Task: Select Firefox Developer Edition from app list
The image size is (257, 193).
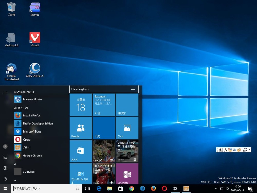Action: pyautogui.click(x=38, y=124)
